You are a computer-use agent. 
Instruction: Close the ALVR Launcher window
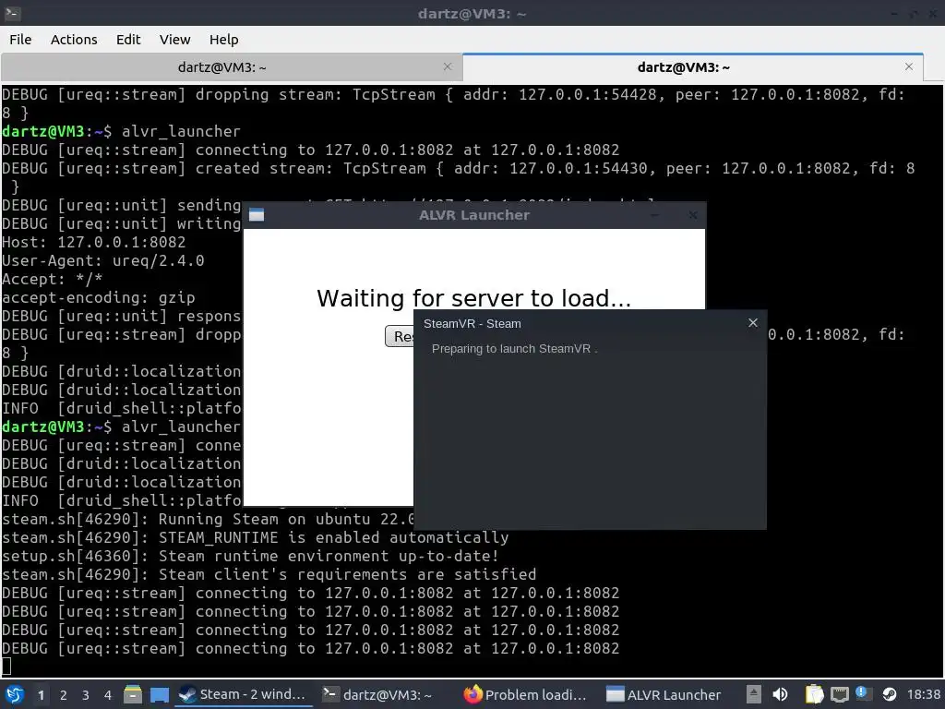coord(692,214)
